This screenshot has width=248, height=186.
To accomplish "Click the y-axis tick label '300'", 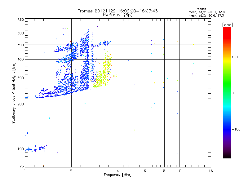I will point(20,78).
